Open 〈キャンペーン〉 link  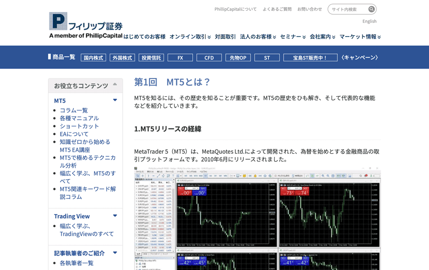click(359, 57)
